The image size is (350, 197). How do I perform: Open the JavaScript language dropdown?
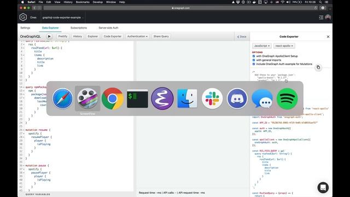(x=262, y=46)
